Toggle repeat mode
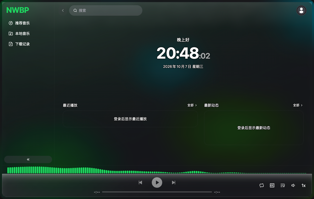 click(262, 185)
